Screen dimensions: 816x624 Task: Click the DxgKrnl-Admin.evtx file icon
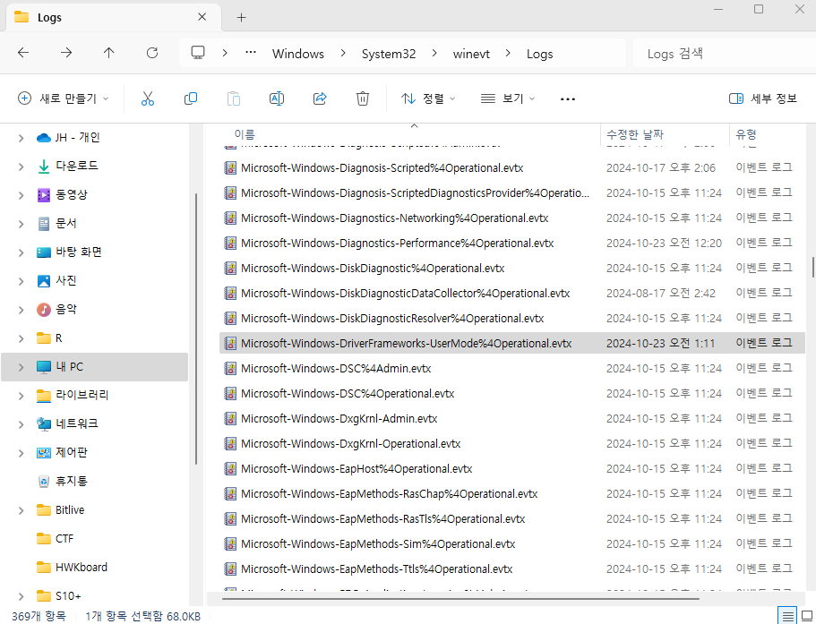(230, 419)
